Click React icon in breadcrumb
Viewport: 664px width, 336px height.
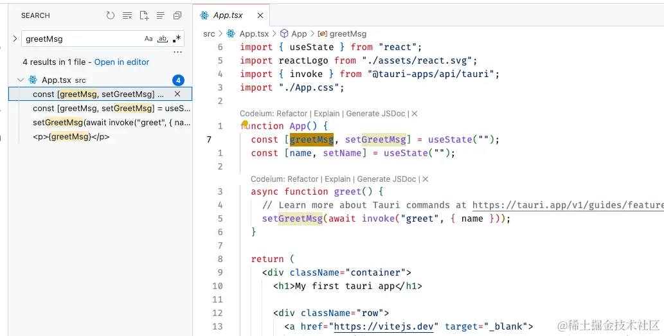point(231,34)
